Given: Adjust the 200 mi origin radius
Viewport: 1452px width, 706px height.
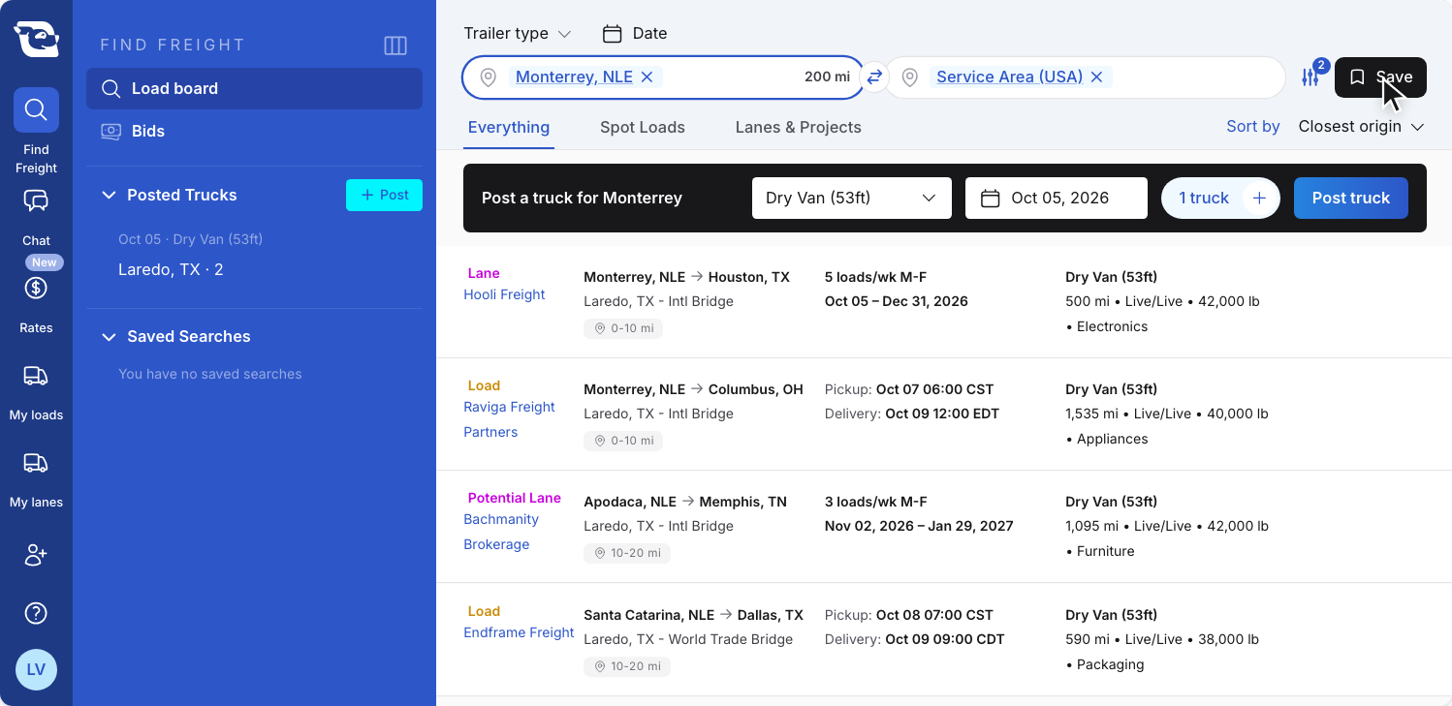Looking at the screenshot, I should [x=827, y=77].
